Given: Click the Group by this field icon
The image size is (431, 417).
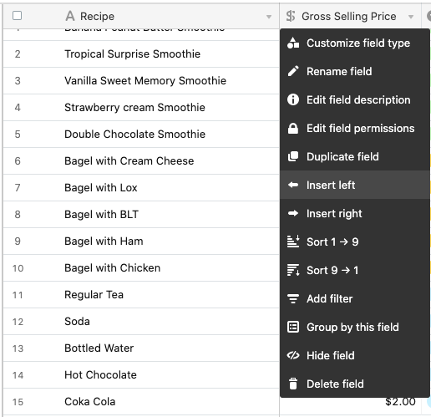Looking at the screenshot, I should 293,327.
